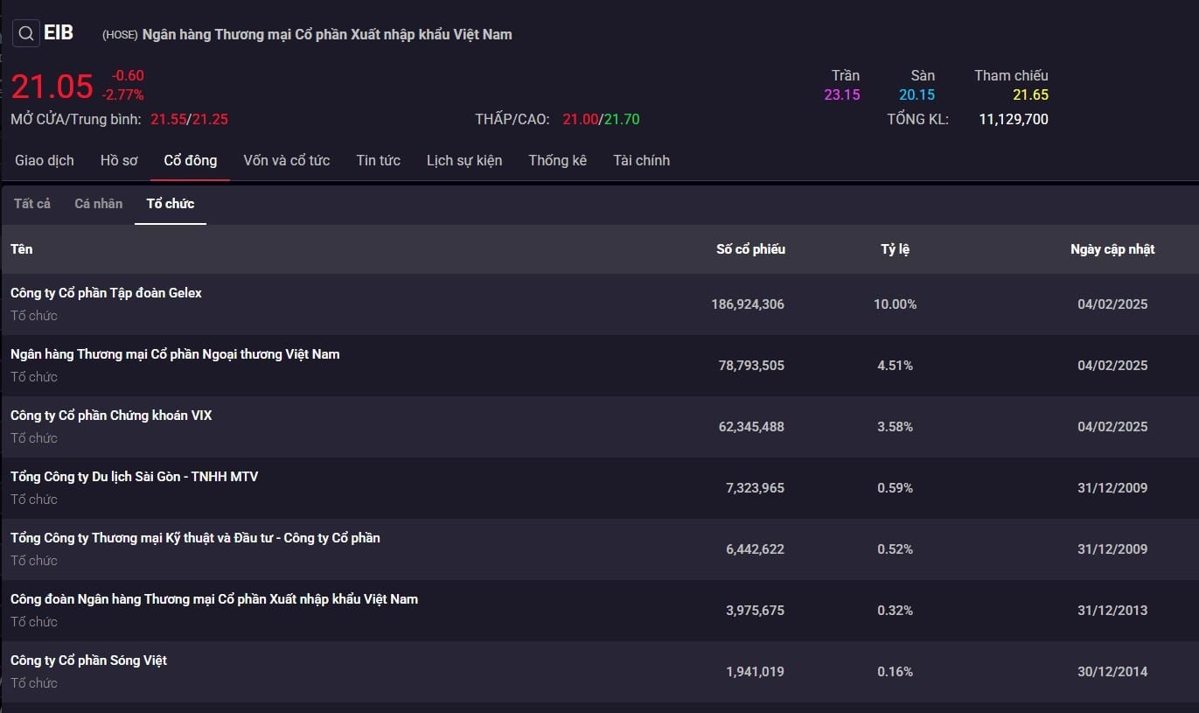Click the share count 1,941,019

point(755,672)
